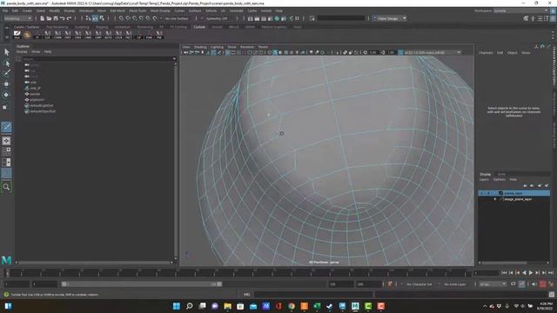This screenshot has width=557, height=313.
Task: Click the magnifier search icon in left sidebar
Action: (x=6, y=187)
